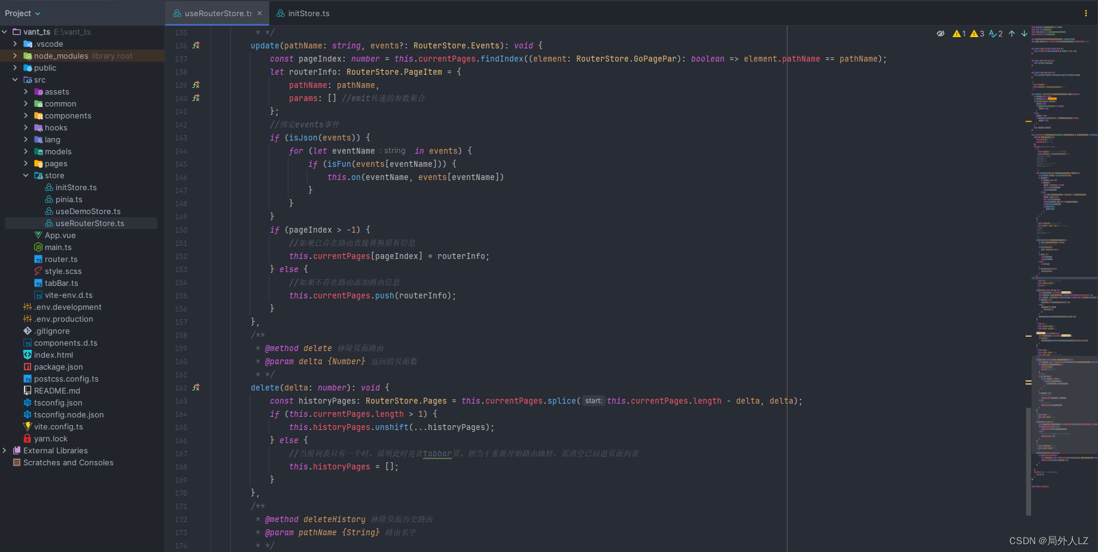Open the useRouterStore.ts editor tab
This screenshot has height=552, width=1098.
click(217, 13)
